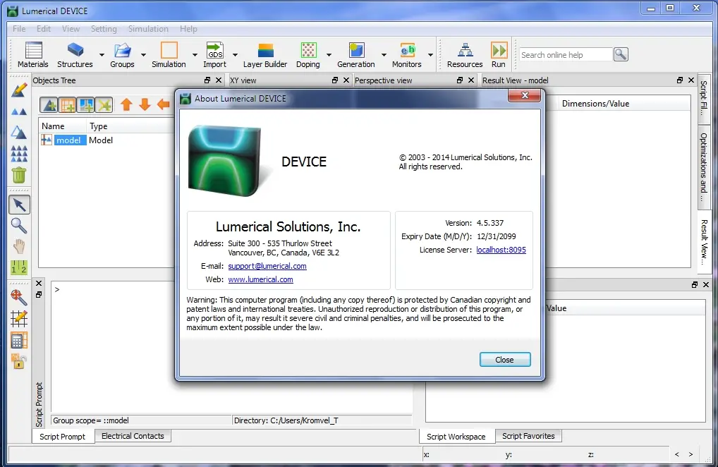This screenshot has height=467, width=718.
Task: Add Monitors from the toolbar
Action: click(407, 55)
